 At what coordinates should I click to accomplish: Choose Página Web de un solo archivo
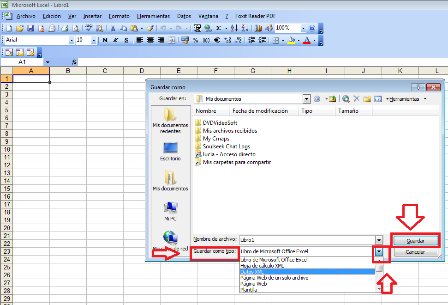click(x=307, y=278)
